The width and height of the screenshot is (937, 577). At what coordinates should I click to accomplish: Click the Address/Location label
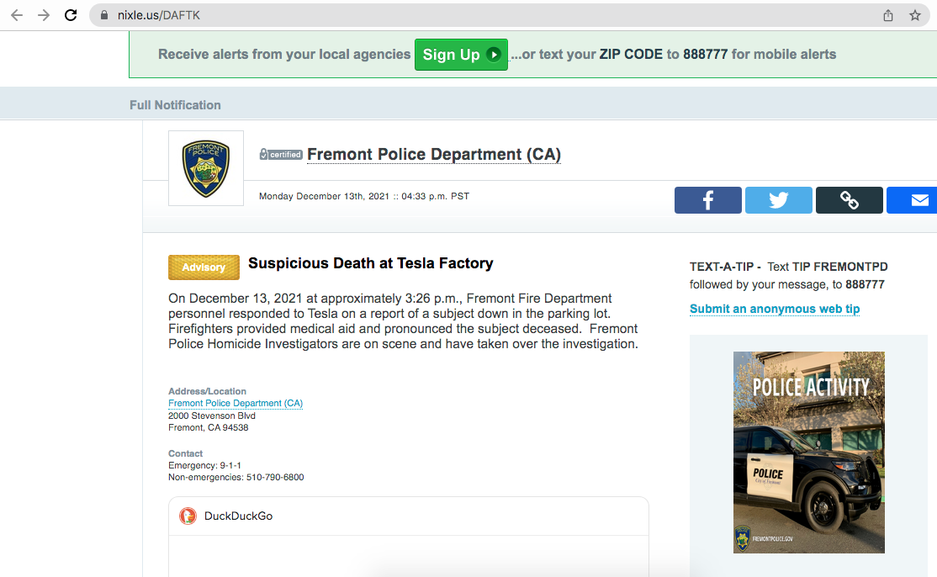tap(207, 391)
